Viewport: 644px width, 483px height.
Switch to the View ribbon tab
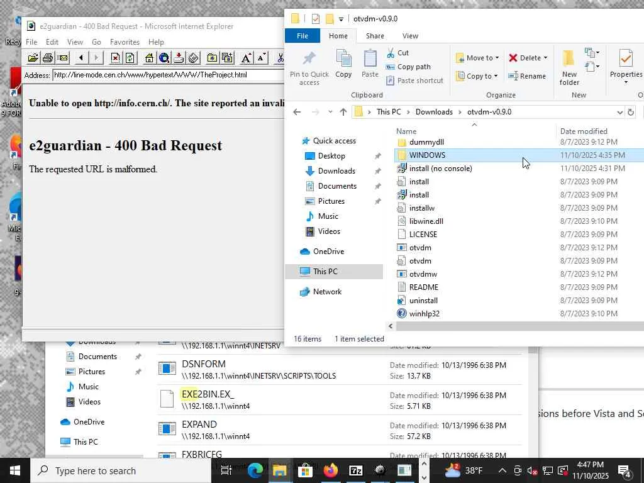point(410,36)
